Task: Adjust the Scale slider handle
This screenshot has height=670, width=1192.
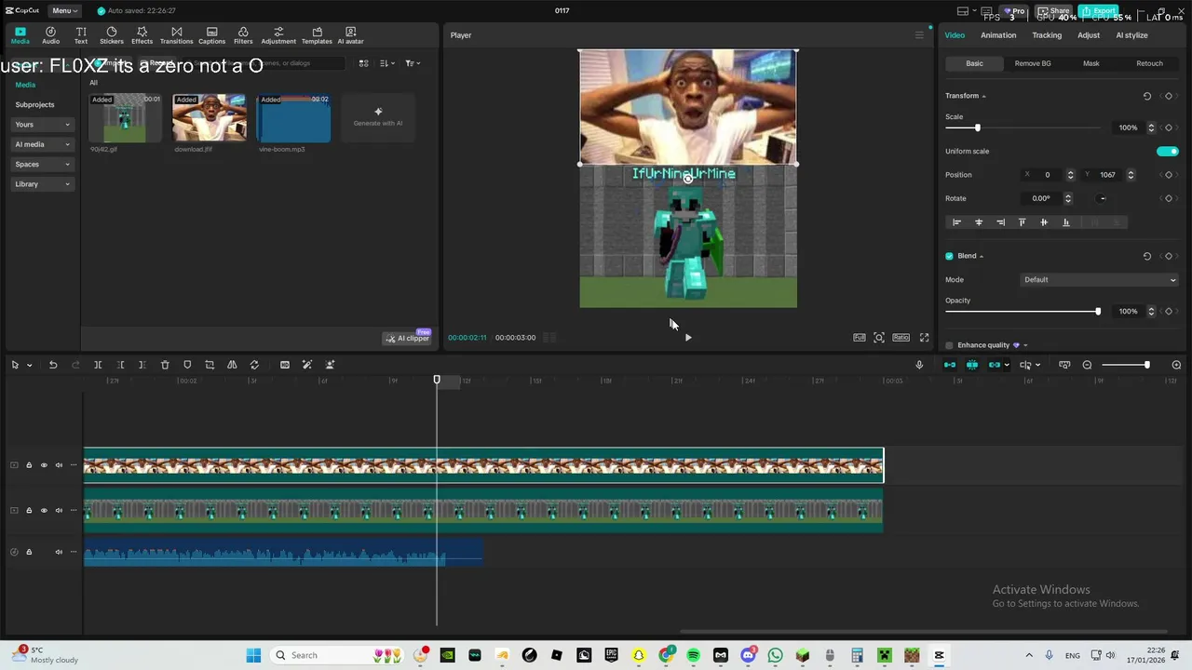Action: coord(977,127)
